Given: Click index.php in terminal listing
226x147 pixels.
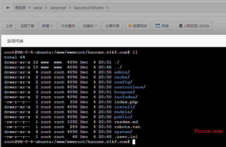Looking at the screenshot, I should [x=126, y=102].
